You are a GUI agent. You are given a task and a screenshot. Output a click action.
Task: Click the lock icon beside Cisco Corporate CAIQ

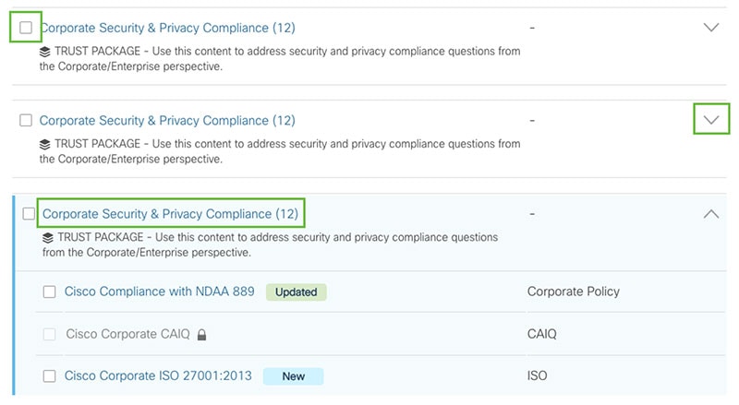[x=201, y=334]
